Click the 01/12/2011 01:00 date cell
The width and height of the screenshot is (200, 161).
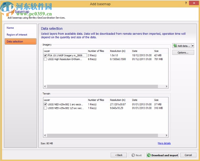(x=142, y=59)
